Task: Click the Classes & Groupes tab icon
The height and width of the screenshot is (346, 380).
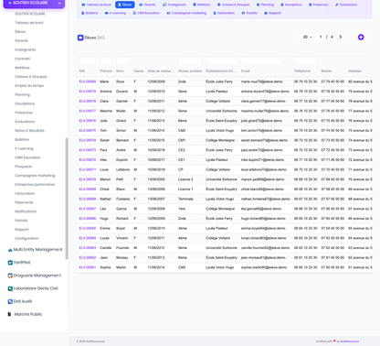Action: (x=219, y=5)
